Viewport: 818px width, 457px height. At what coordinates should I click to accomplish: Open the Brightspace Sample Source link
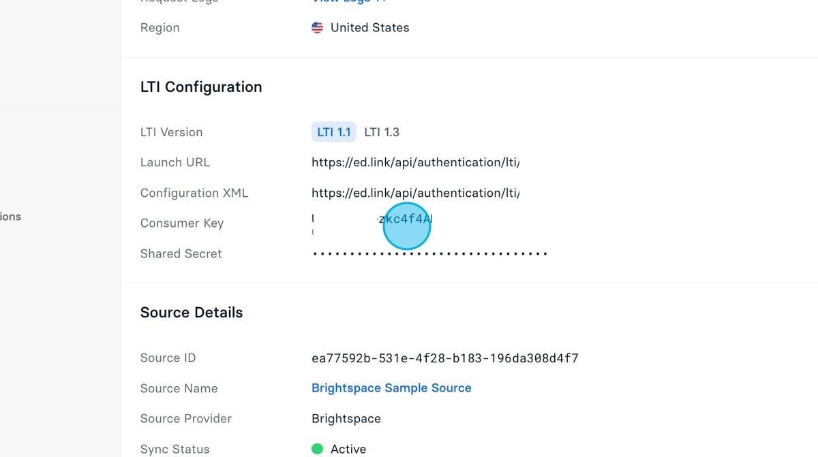point(391,388)
